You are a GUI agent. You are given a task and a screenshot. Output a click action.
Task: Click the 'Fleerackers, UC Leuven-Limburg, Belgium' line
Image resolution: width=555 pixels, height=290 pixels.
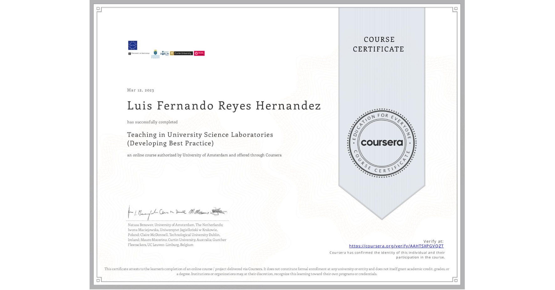pyautogui.click(x=161, y=245)
